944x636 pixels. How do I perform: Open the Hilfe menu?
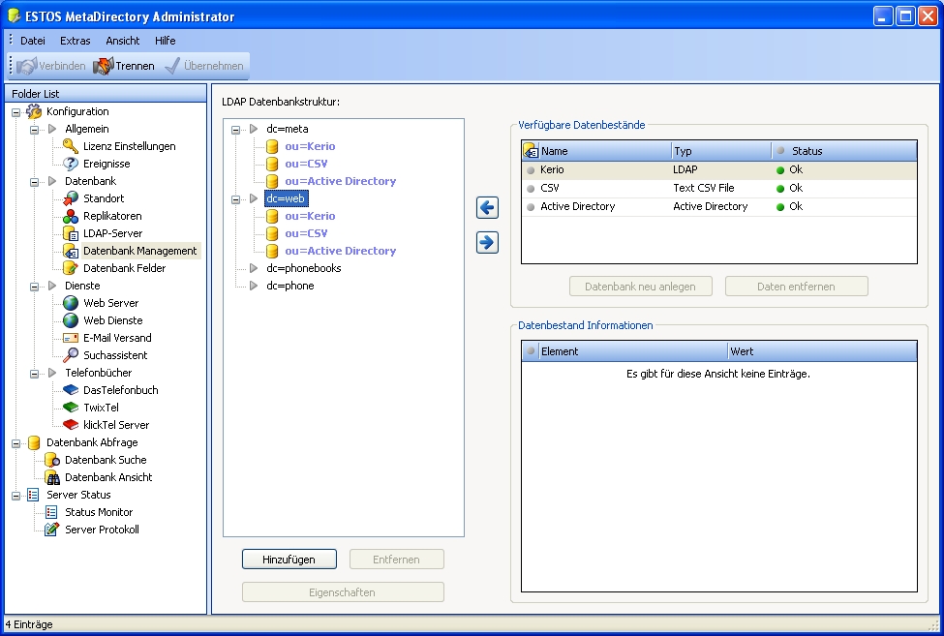click(165, 41)
